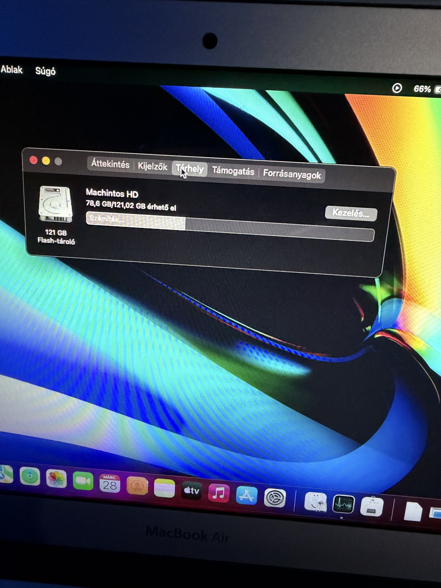Click the Kezelés... button
This screenshot has width=441, height=588.
(351, 213)
